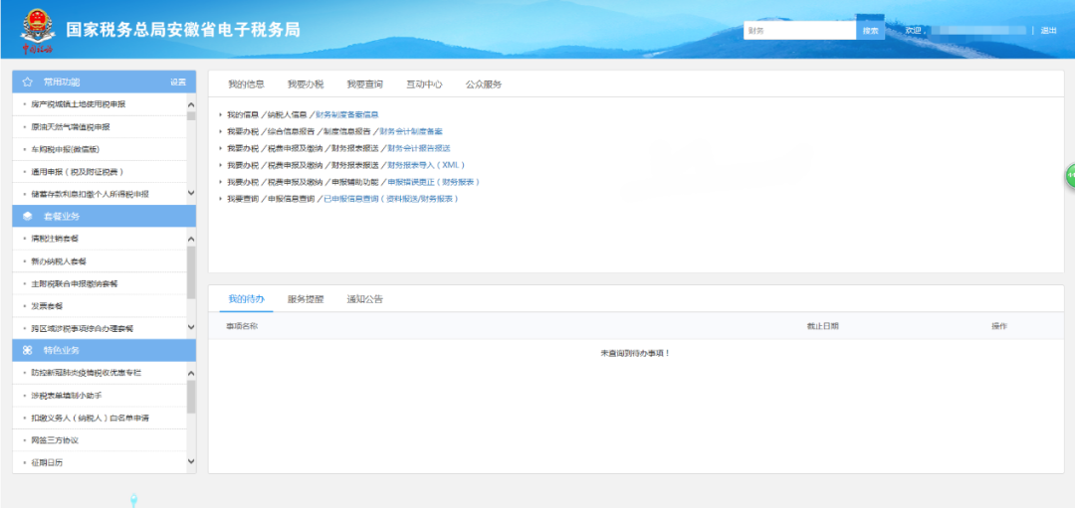Focus the search box containing 财务

coord(800,31)
